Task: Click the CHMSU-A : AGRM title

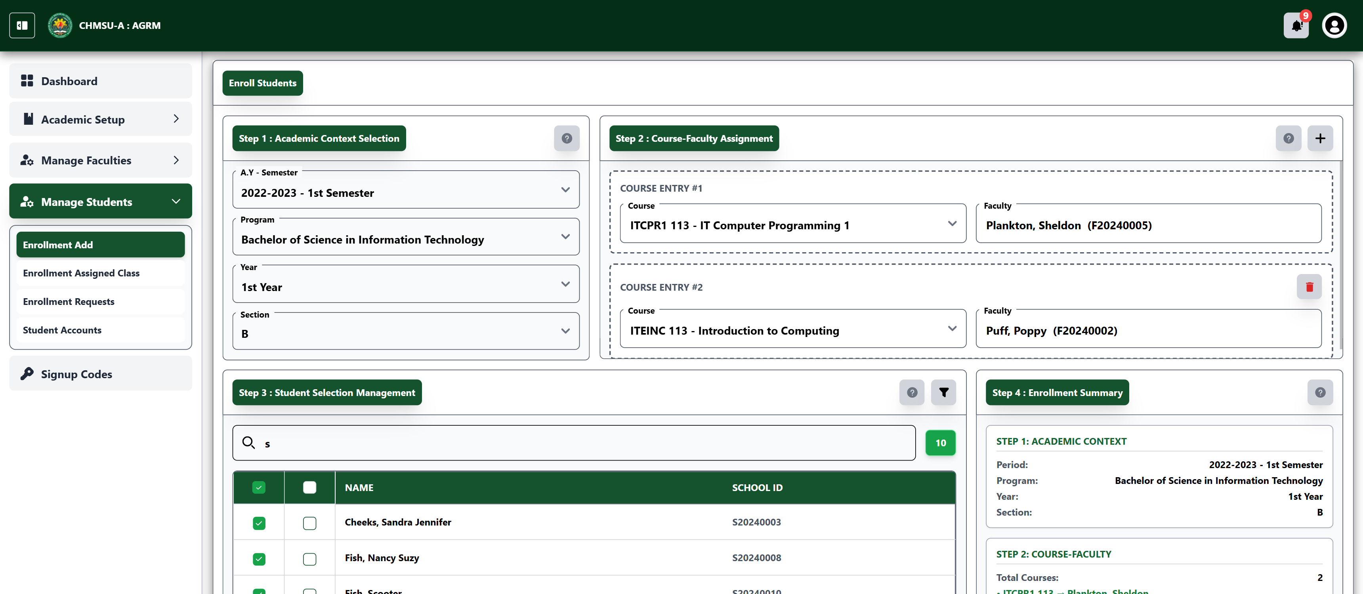Action: (x=120, y=25)
